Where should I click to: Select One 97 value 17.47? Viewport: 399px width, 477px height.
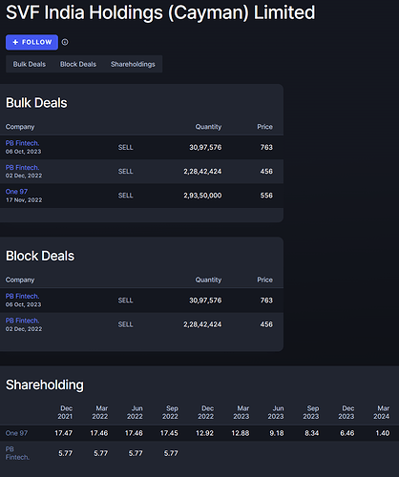tap(64, 433)
